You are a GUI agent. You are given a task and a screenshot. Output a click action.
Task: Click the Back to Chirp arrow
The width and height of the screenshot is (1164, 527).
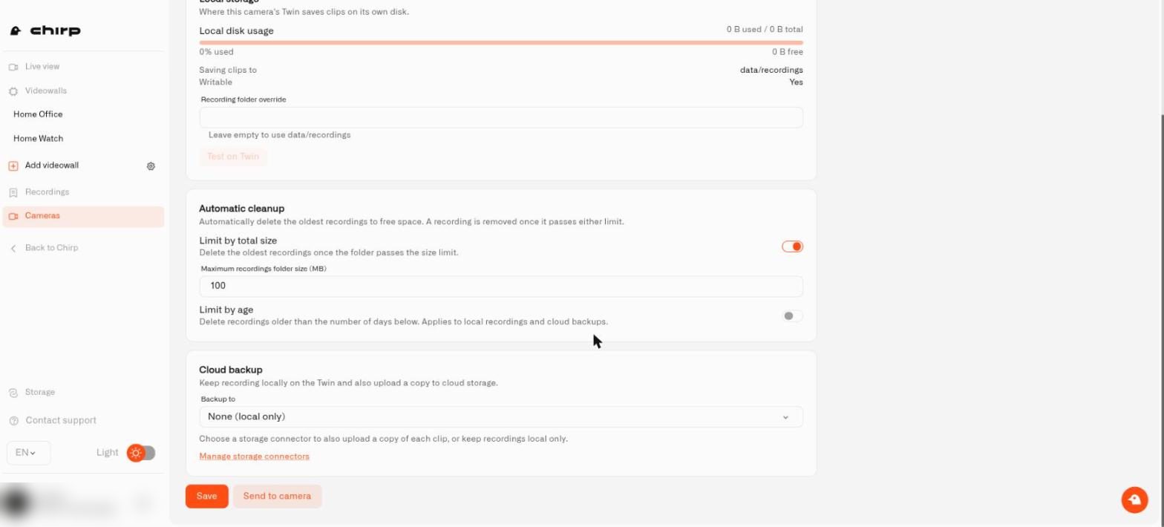coord(13,248)
